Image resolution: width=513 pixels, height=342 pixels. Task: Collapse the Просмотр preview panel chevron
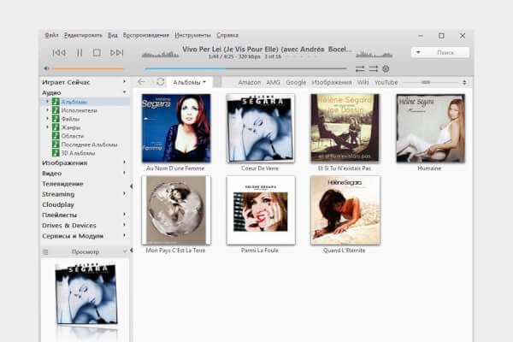[x=124, y=251]
